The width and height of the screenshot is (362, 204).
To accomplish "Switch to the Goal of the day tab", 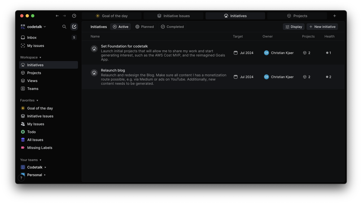I will (x=112, y=16).
